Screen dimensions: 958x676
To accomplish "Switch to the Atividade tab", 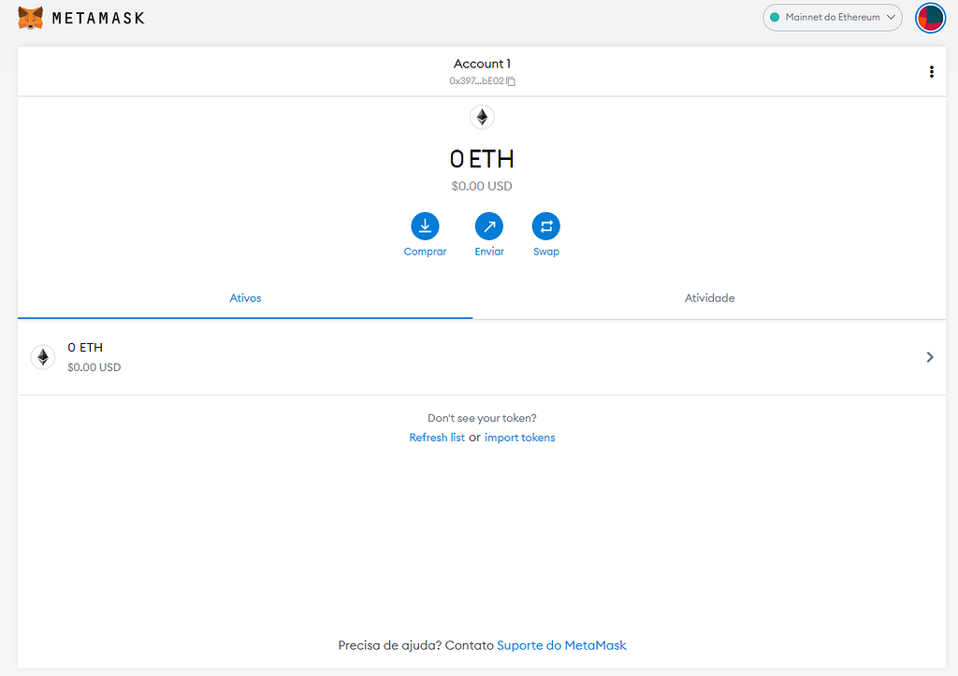I will click(x=709, y=298).
